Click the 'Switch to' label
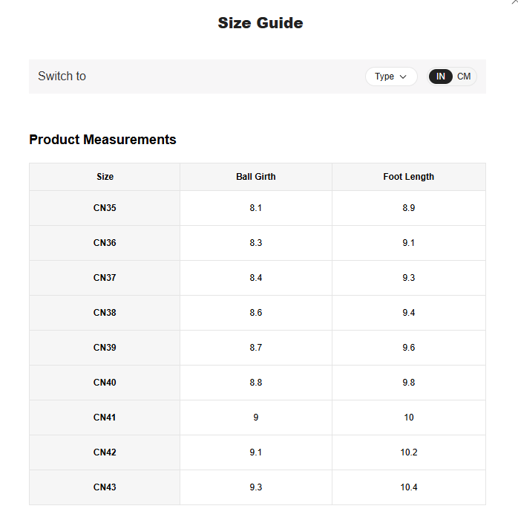 click(x=62, y=77)
